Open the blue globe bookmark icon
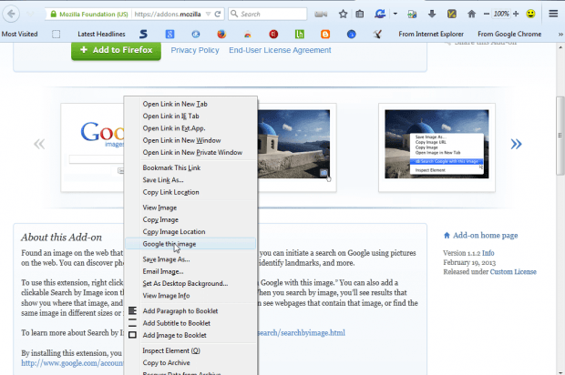Viewport: 565px width, 375px height. coord(352,35)
